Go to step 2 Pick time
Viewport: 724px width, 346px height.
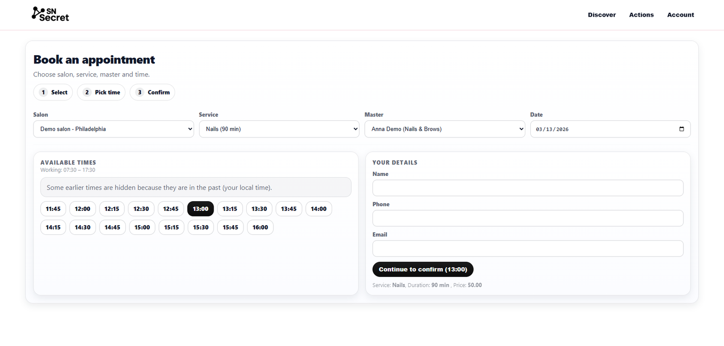click(101, 92)
